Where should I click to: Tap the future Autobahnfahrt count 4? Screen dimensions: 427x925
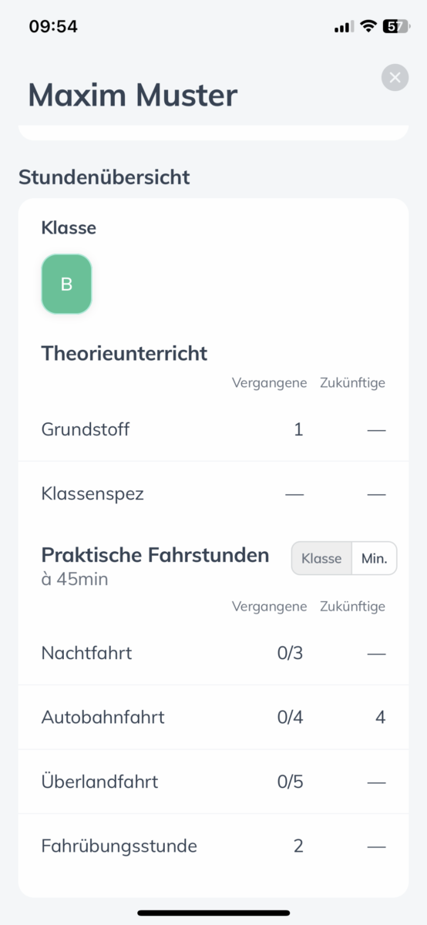pyautogui.click(x=380, y=718)
